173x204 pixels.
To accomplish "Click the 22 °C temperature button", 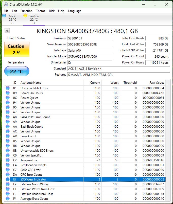I will click(x=17, y=71).
